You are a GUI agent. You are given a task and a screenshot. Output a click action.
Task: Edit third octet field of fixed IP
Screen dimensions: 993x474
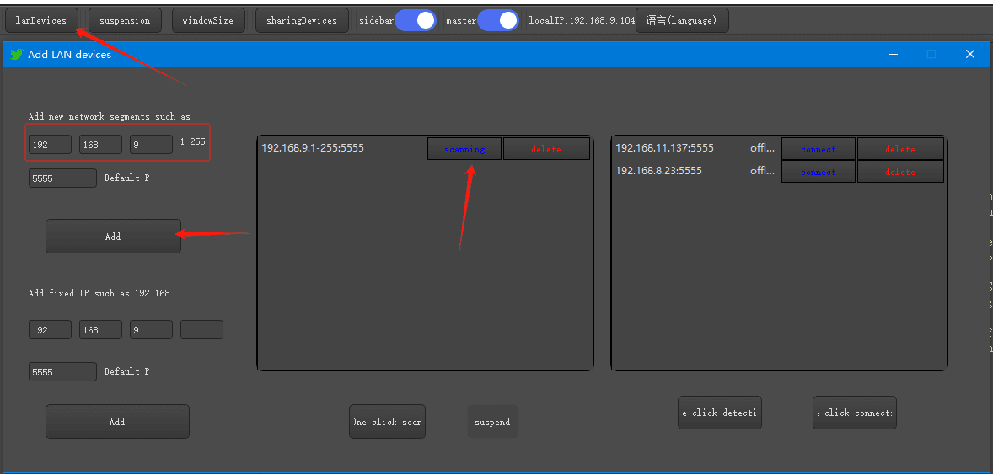pos(152,330)
